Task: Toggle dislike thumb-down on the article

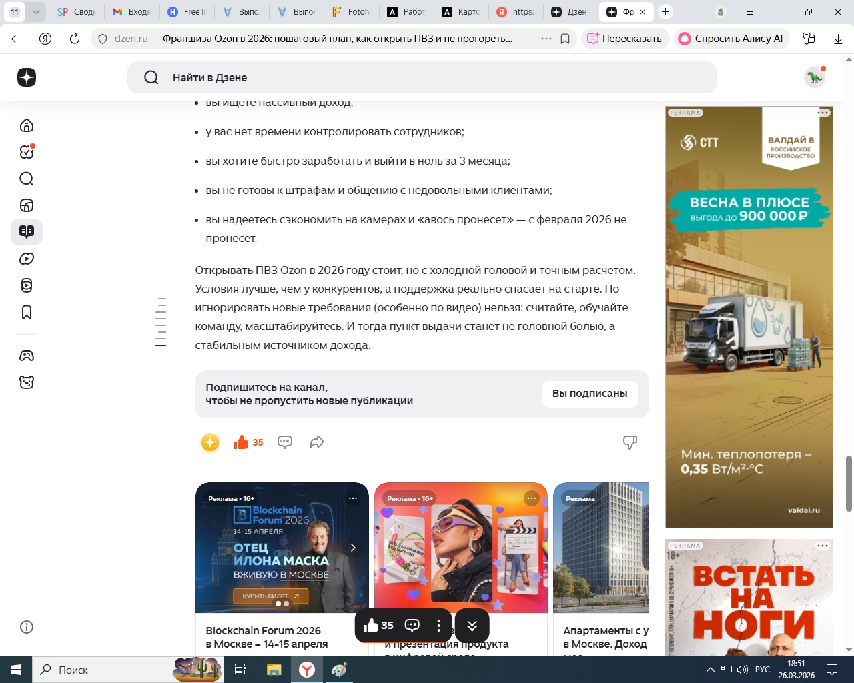Action: pos(630,442)
